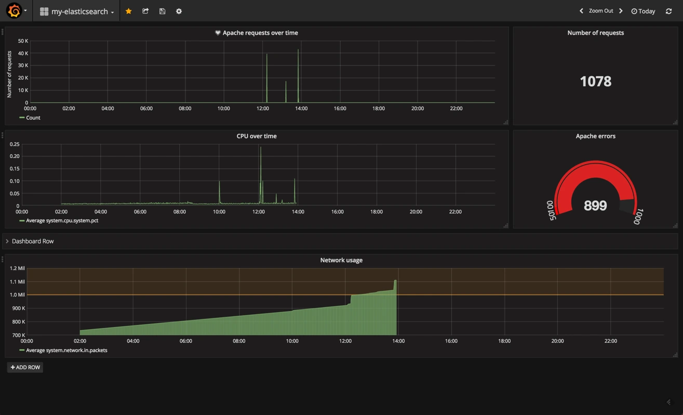Open the CPU over time panel menu
This screenshot has width=683, height=415.
[x=256, y=136]
